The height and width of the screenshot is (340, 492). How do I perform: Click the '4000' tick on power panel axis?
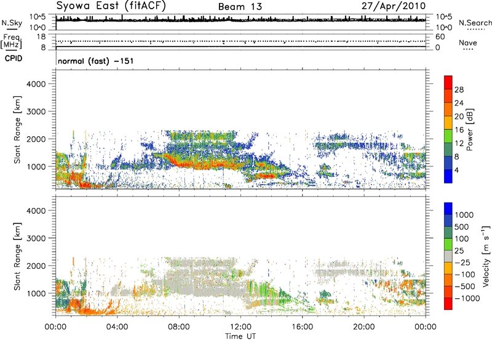[36, 84]
